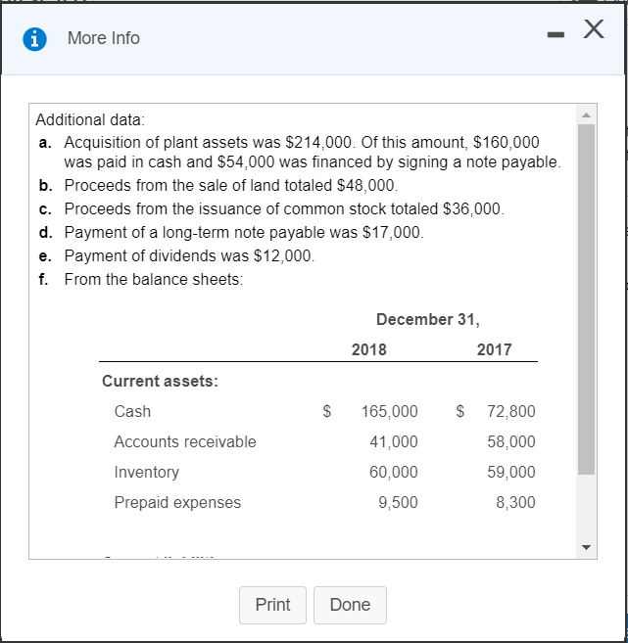Click the 'financed by signing a note payable' line
628x643 pixels.
[x=313, y=162]
